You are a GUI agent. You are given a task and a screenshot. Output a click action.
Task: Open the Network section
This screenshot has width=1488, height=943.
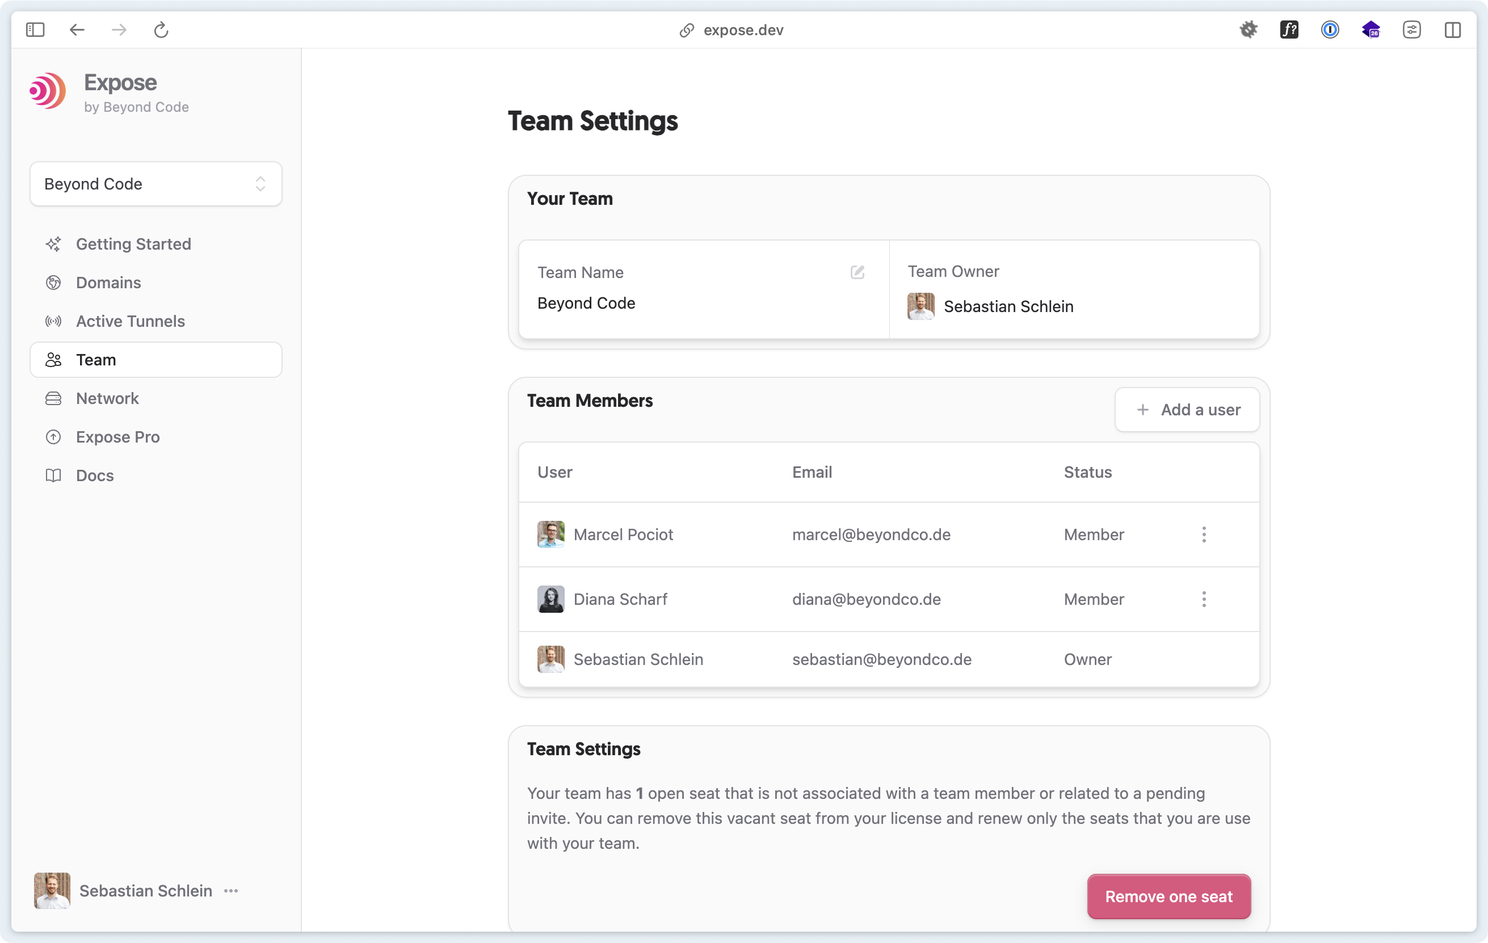(x=155, y=398)
